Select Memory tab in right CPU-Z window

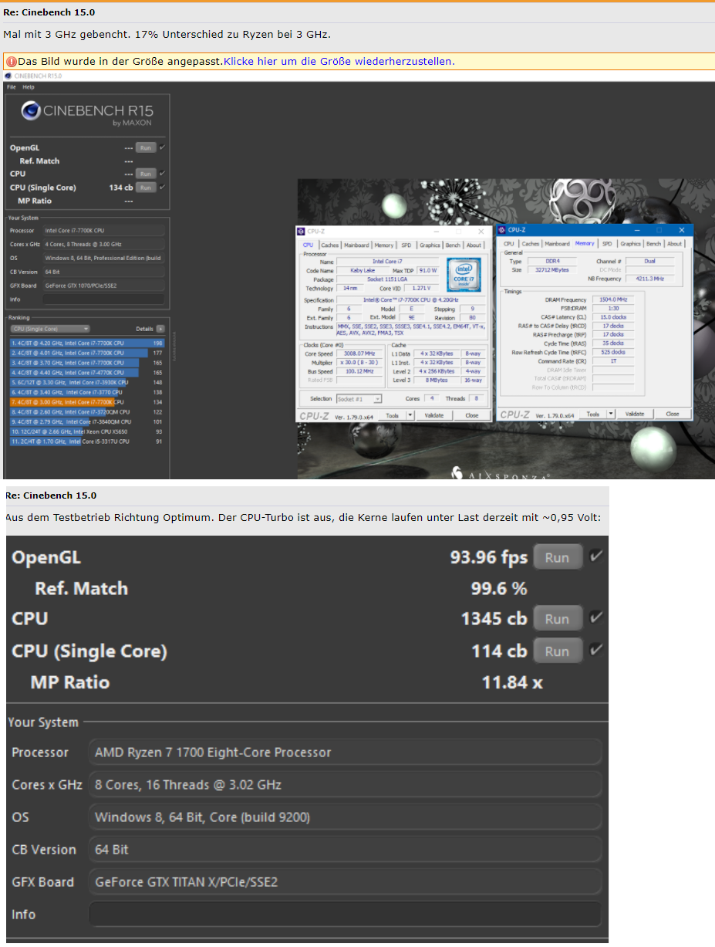click(x=585, y=243)
